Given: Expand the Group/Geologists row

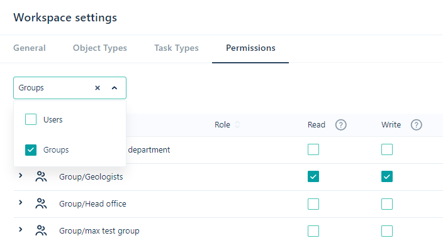Looking at the screenshot, I should tap(20, 176).
